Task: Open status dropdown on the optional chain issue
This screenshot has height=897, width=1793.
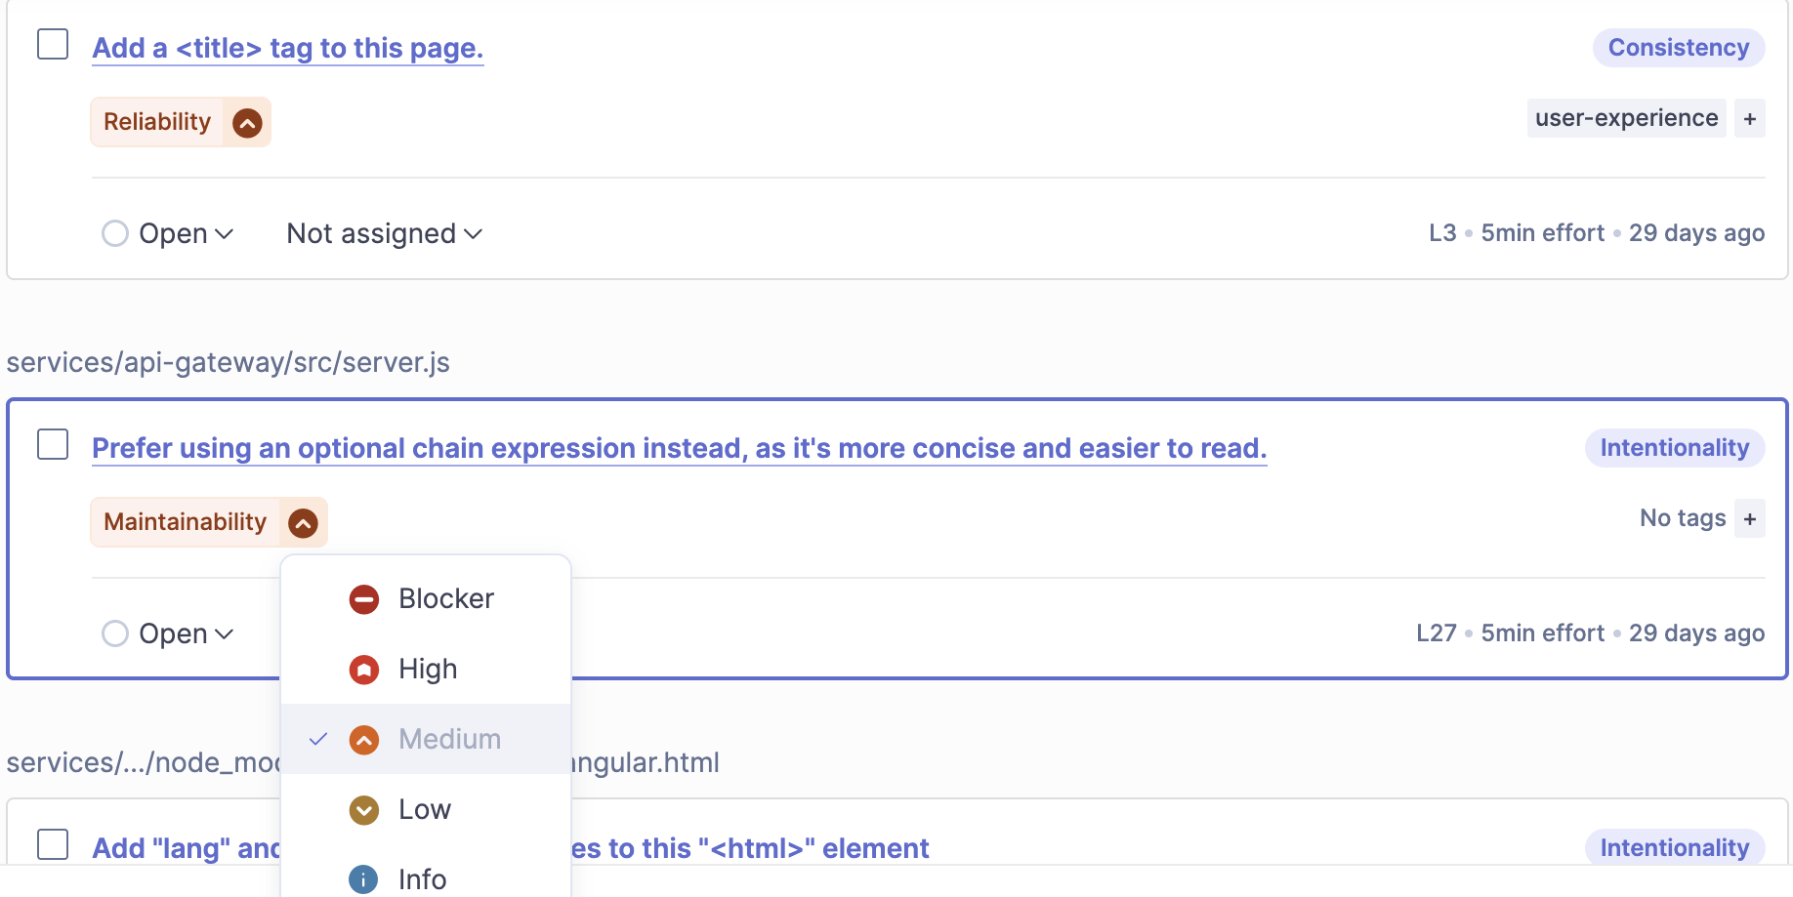Action: pos(169,634)
